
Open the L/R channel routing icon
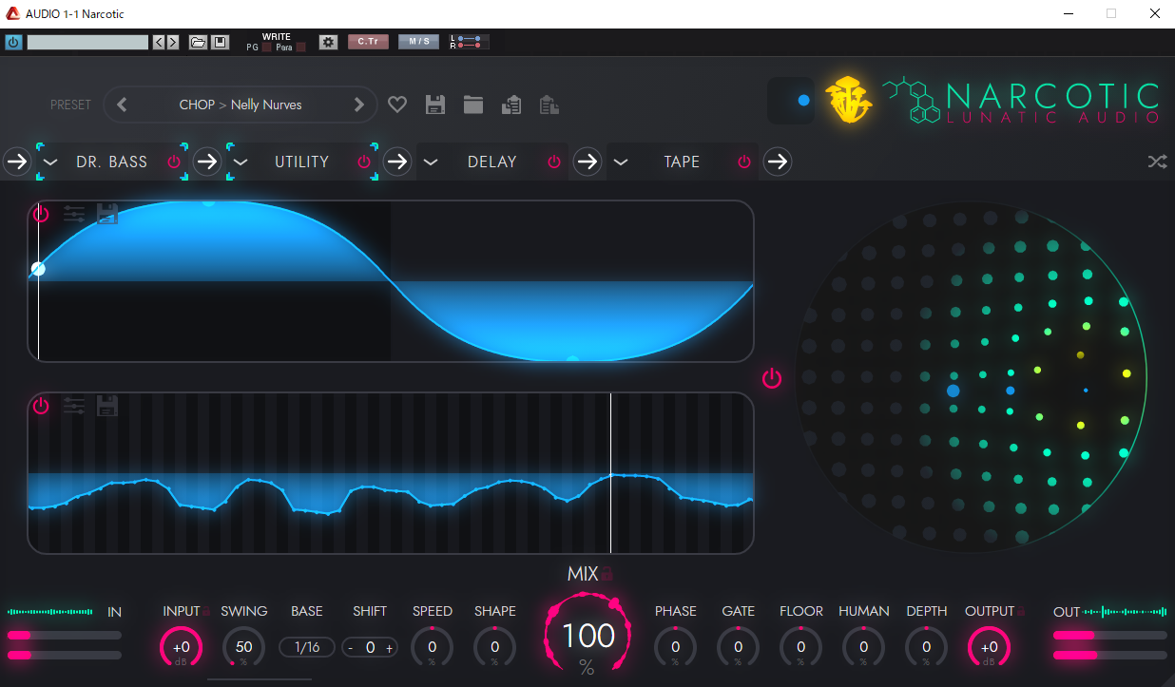click(470, 42)
